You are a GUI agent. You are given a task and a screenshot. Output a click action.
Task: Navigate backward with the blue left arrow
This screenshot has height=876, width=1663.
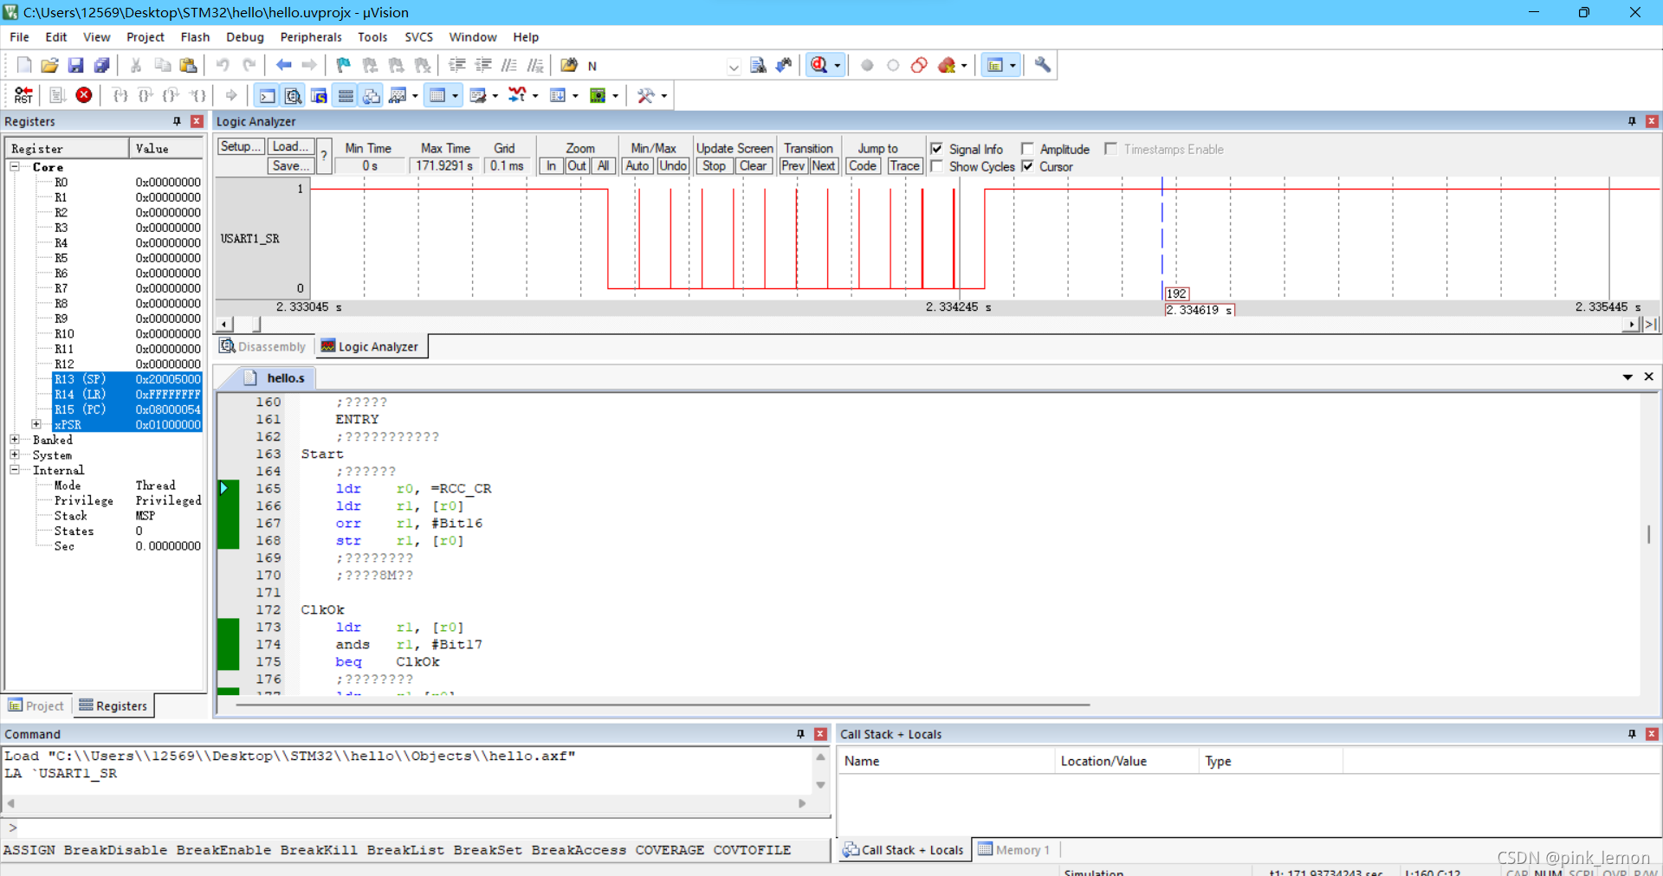coord(283,65)
